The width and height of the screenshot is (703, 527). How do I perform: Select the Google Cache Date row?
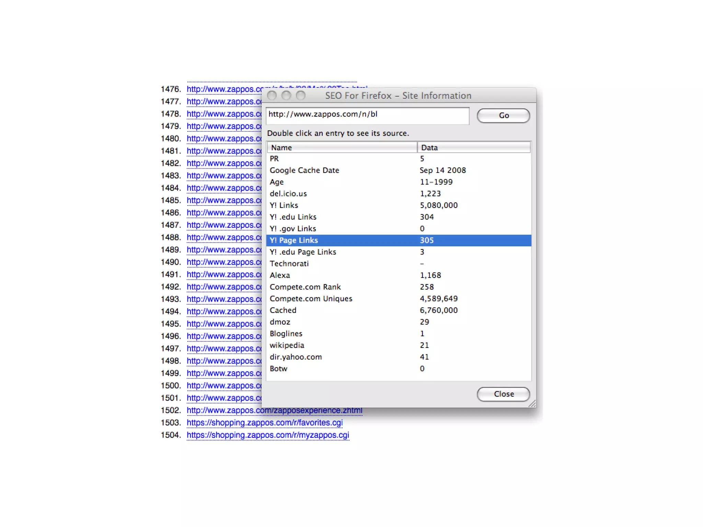click(398, 171)
